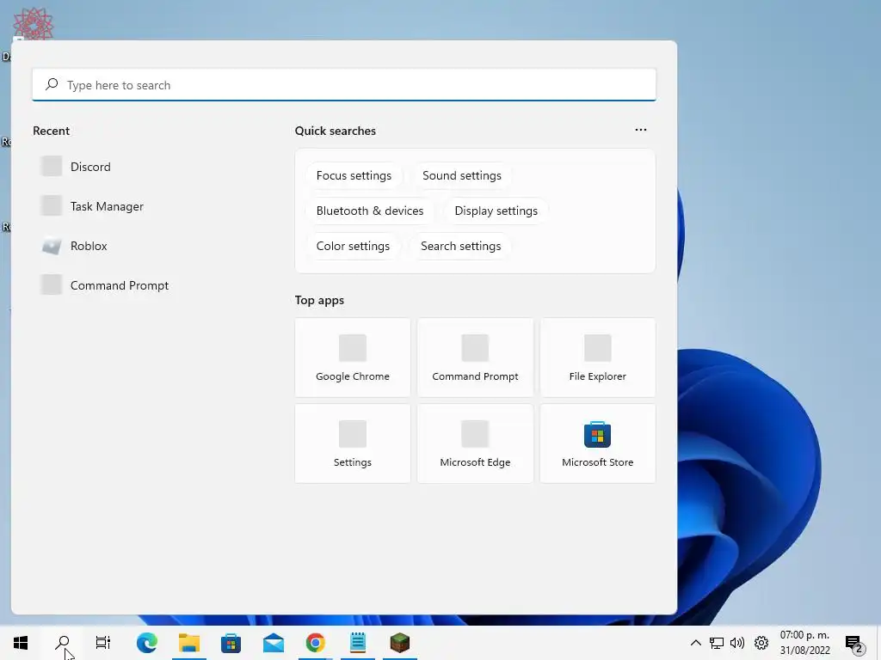Launch Microsoft Edge from the taskbar

[147, 643]
